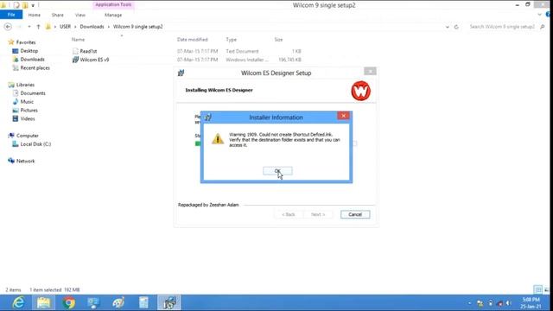Open Google Chrome from taskbar
The image size is (553, 311).
(69, 303)
